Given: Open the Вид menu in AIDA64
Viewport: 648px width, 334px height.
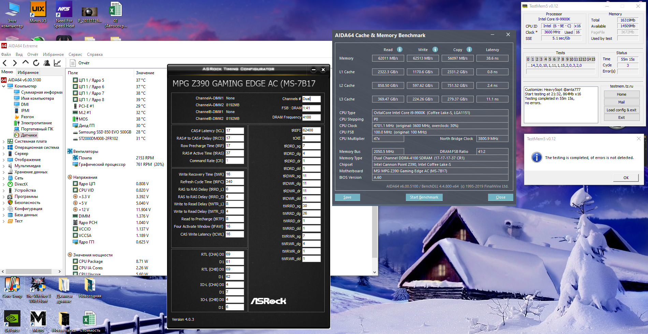Looking at the screenshot, I should pos(19,54).
